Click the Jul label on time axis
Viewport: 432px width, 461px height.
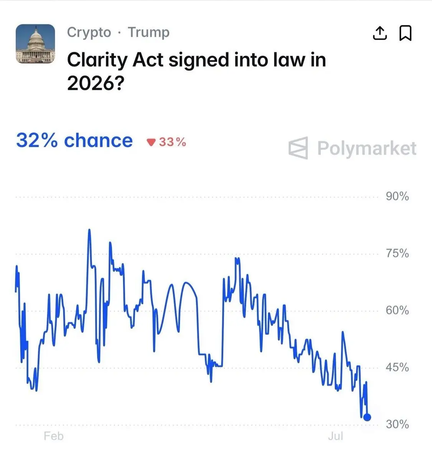point(336,436)
